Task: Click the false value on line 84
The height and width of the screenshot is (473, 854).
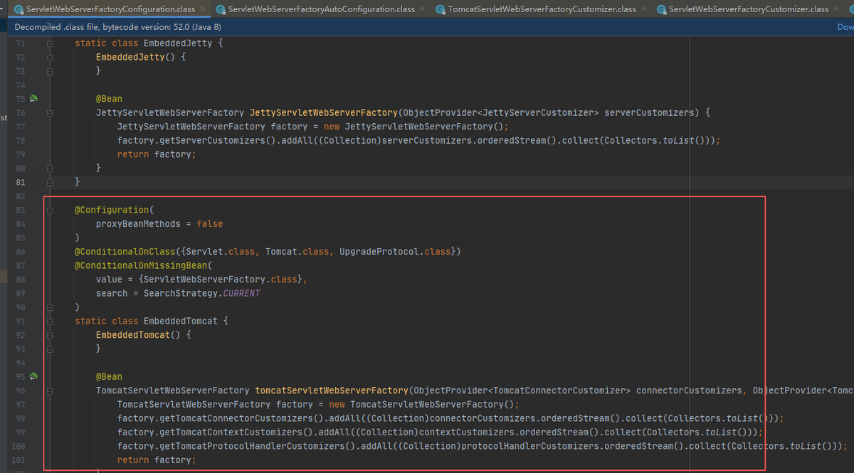Action: [210, 223]
